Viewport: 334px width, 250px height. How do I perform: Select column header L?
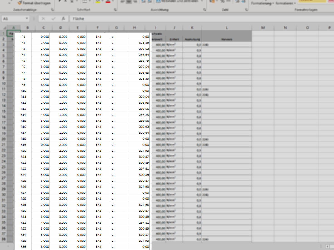click(x=227, y=27)
